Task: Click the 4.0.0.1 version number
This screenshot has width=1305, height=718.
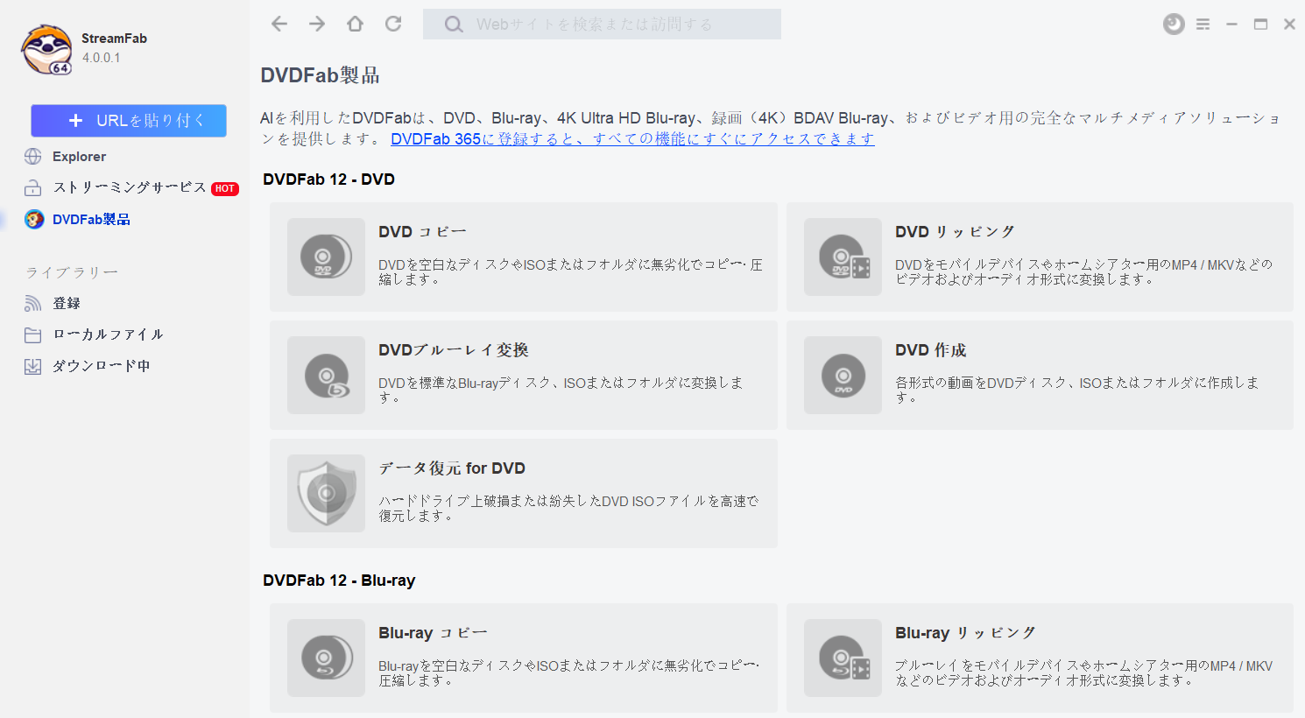Action: pyautogui.click(x=101, y=58)
